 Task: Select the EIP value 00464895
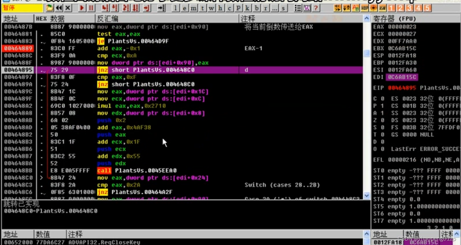402,88
